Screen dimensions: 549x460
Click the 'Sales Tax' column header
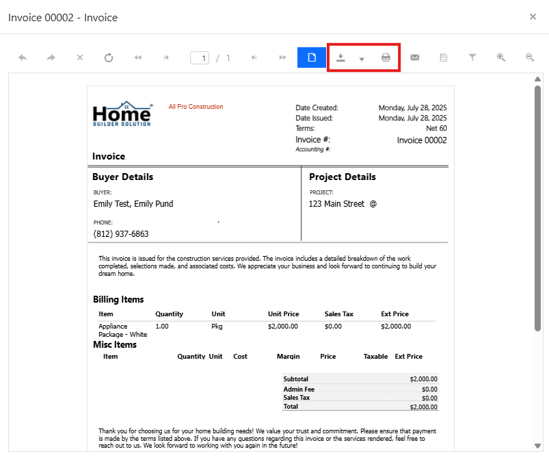pos(338,314)
